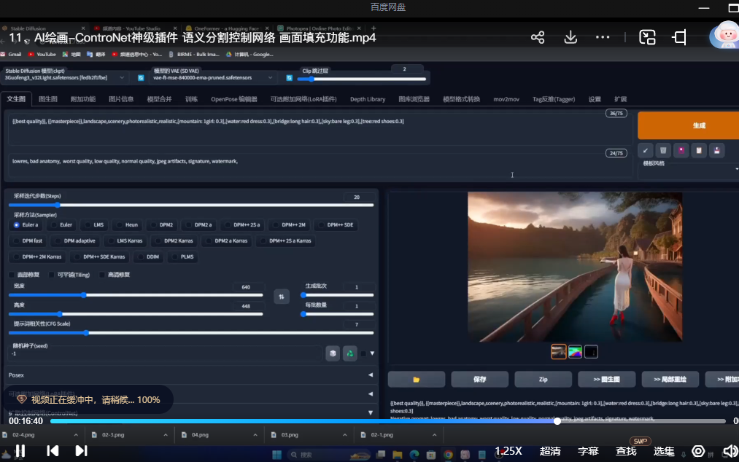Click the video progress bar
The height and width of the screenshot is (462, 739).
click(387, 421)
